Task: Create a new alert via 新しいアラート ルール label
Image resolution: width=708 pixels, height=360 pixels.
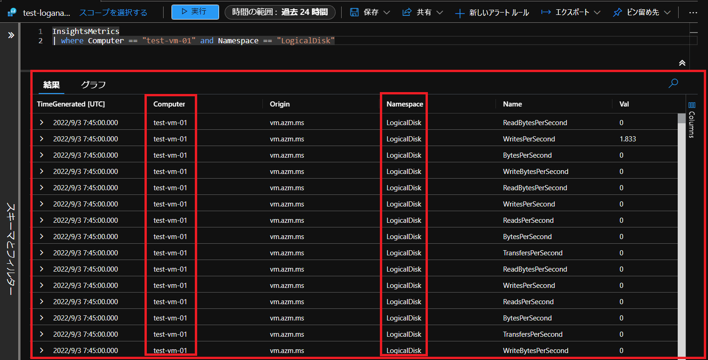Action: (x=499, y=13)
